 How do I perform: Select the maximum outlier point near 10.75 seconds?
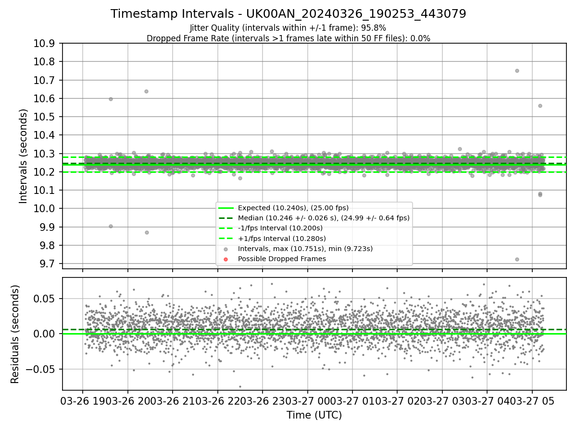[517, 71]
